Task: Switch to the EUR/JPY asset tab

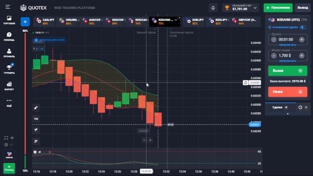Action: (195, 22)
